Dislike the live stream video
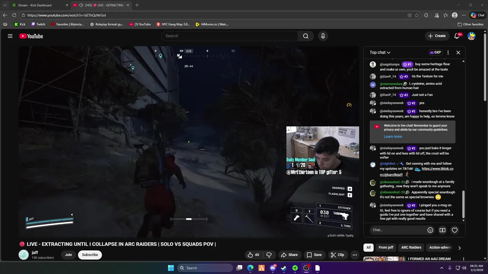This screenshot has width=488, height=274. (269, 255)
